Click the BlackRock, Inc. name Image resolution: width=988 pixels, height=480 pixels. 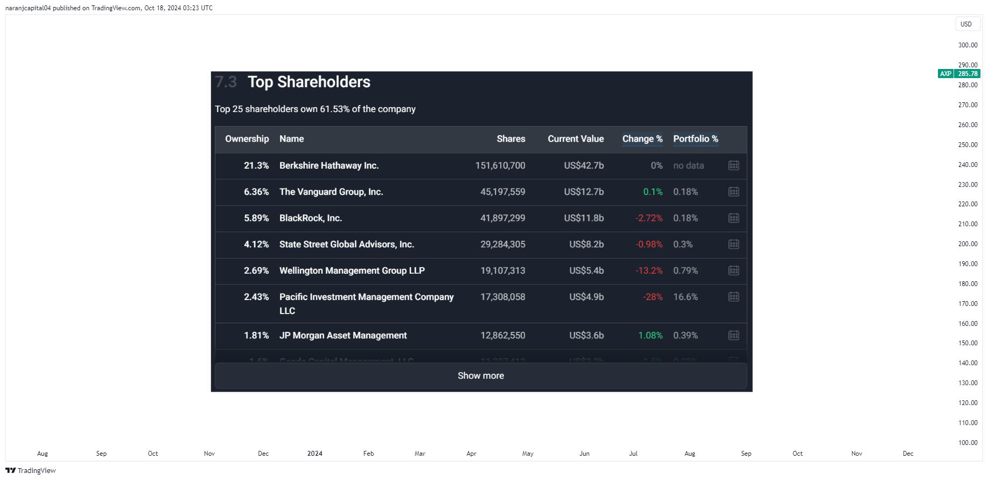click(311, 218)
